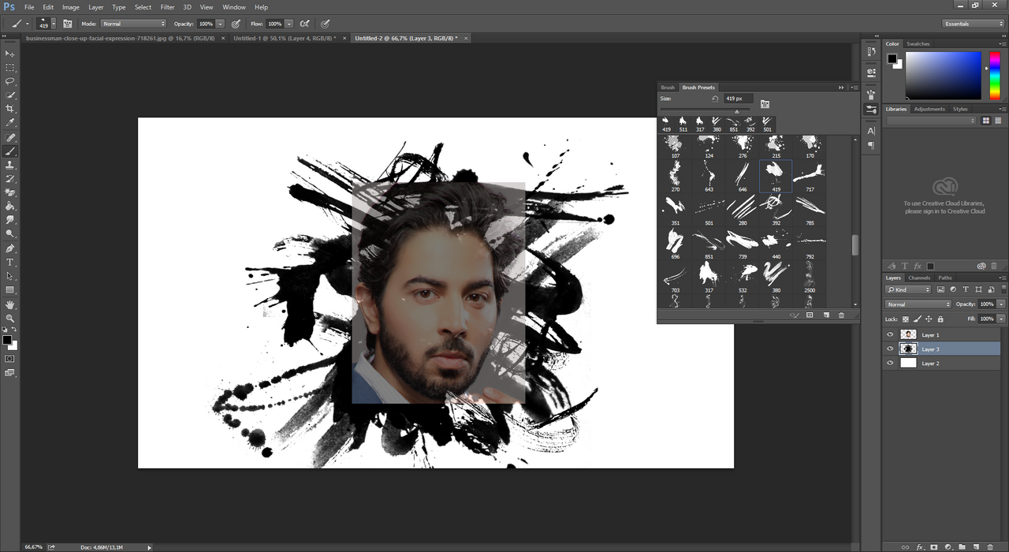1009x552 pixels.
Task: Click the color picker gradient field
Action: (x=943, y=75)
